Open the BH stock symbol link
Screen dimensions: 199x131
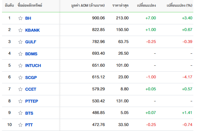point(28,18)
